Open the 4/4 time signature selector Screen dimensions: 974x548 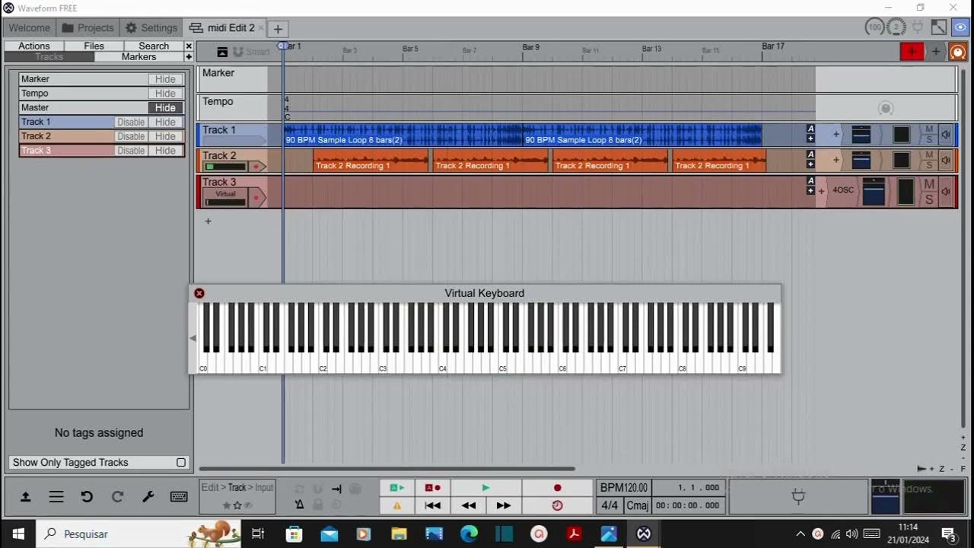610,505
